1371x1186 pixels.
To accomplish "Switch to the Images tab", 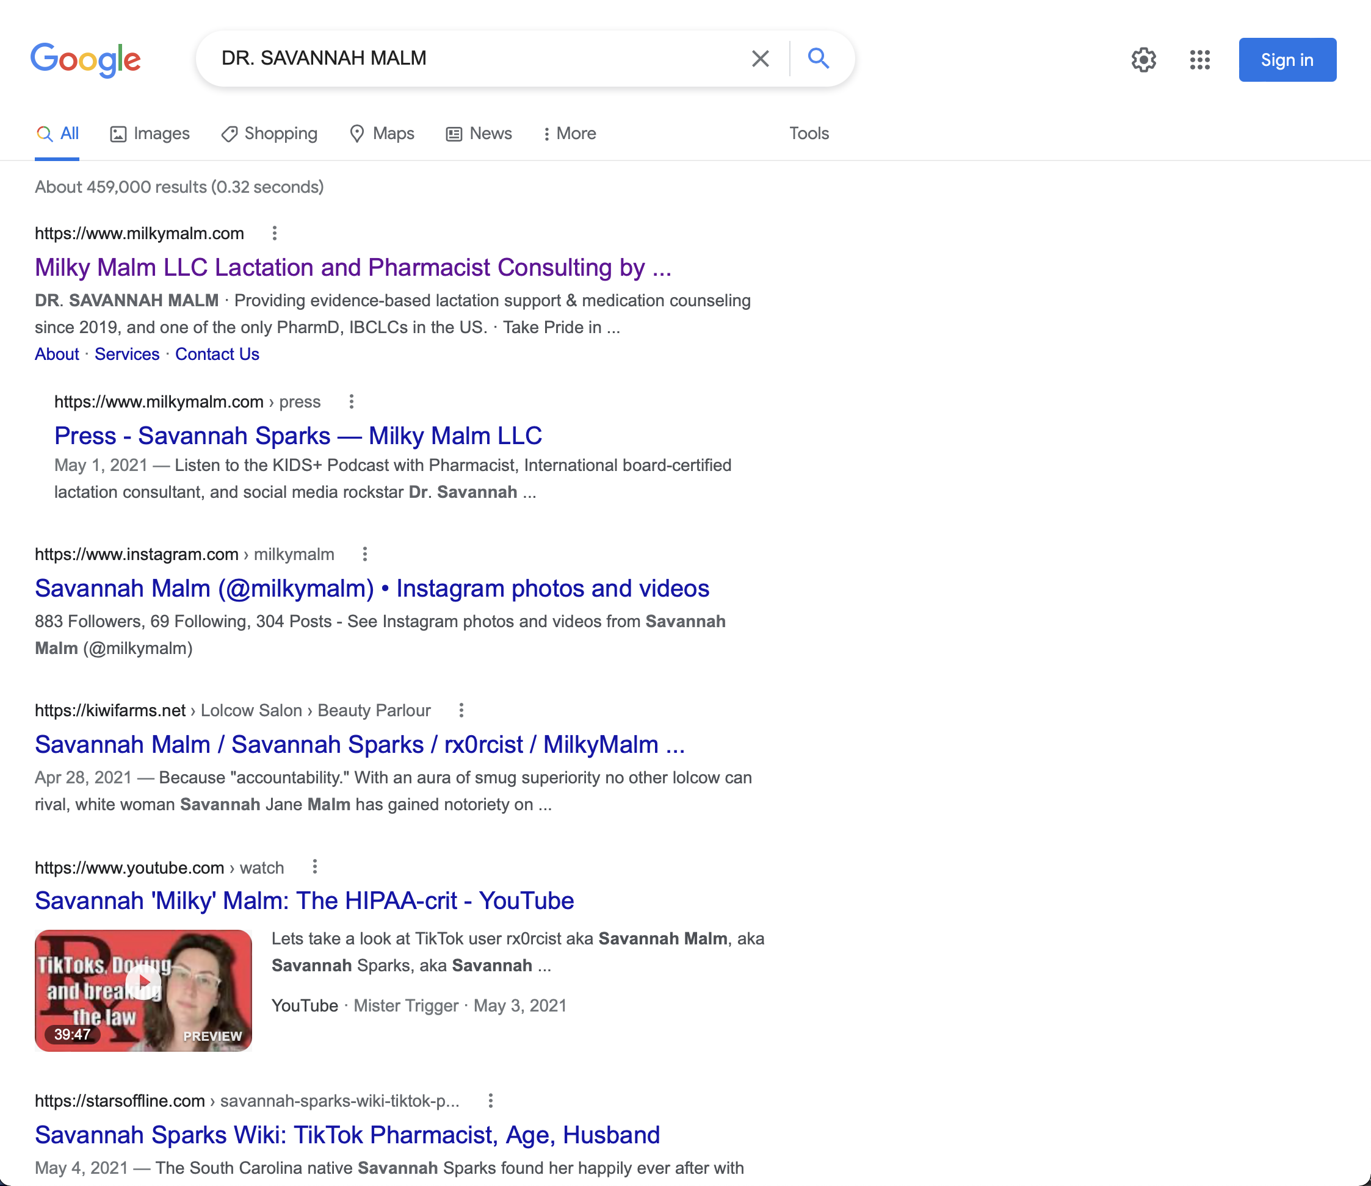I will pyautogui.click(x=150, y=134).
